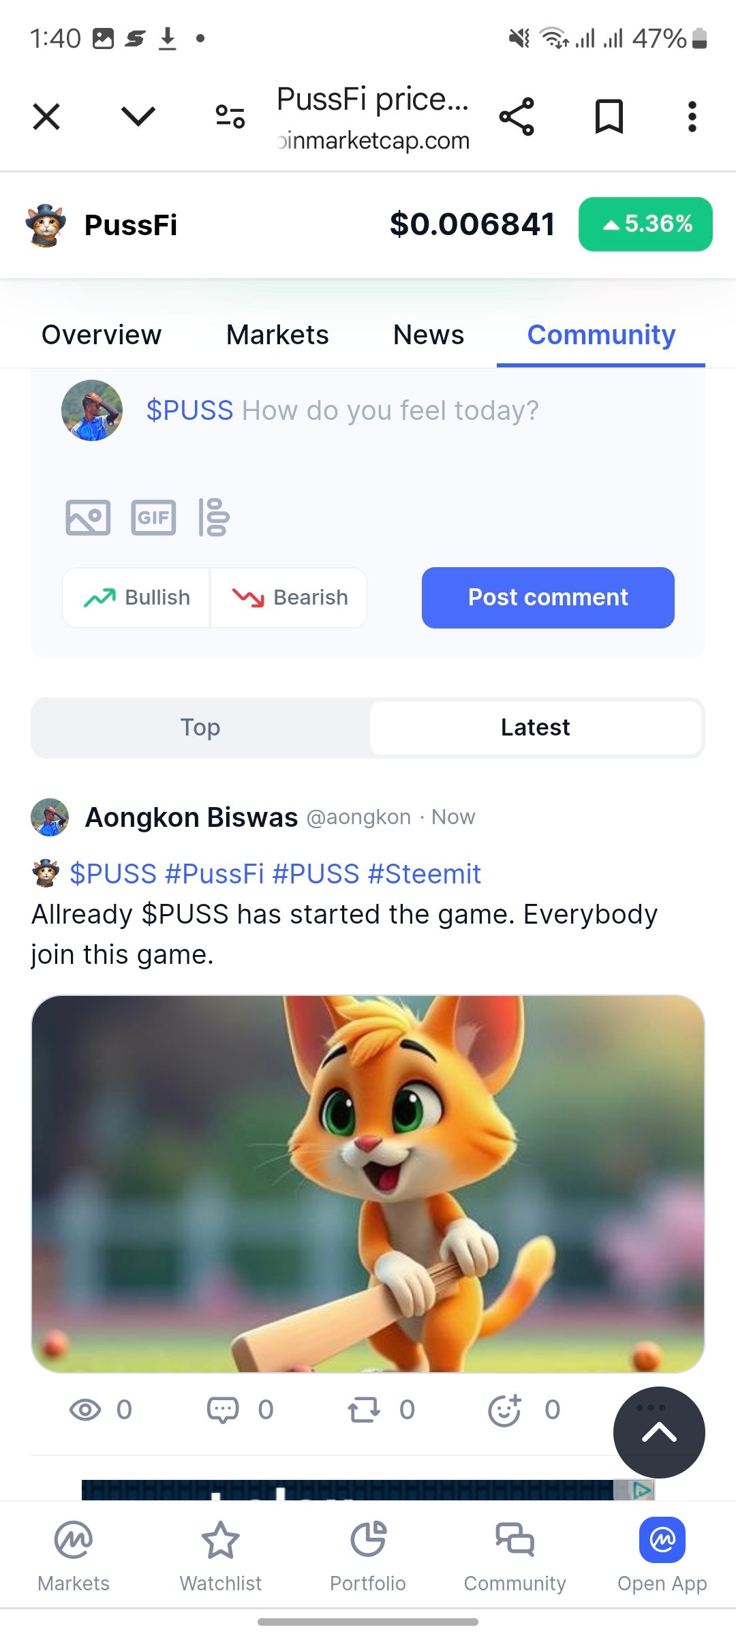Click the Post comment button
Viewport: 736px width, 1636px height.
(x=548, y=598)
